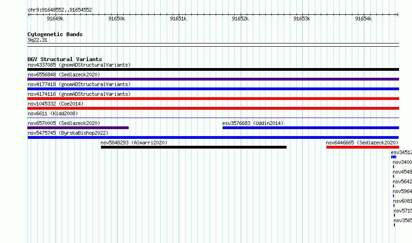The height and width of the screenshot is (243, 412).
Task: Click the DGV Structural Variants track title
Action: (x=65, y=59)
